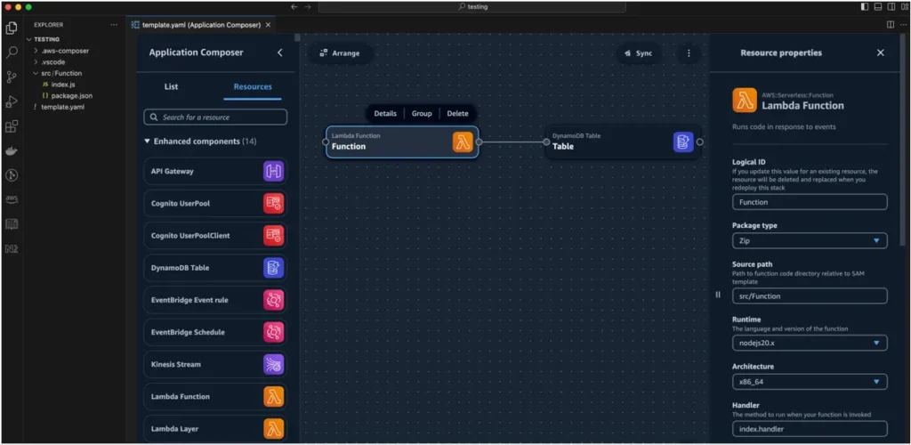Open the Runtime dropdown nodejs20.x
Screen dimensions: 911x445
[x=810, y=343]
